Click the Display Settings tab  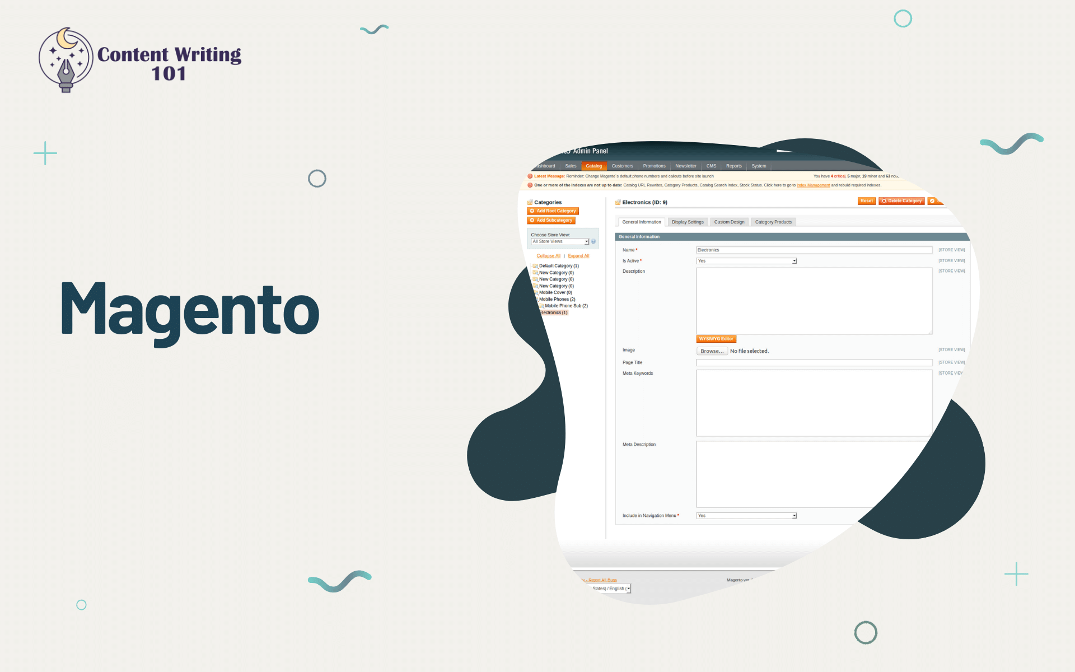(x=686, y=221)
